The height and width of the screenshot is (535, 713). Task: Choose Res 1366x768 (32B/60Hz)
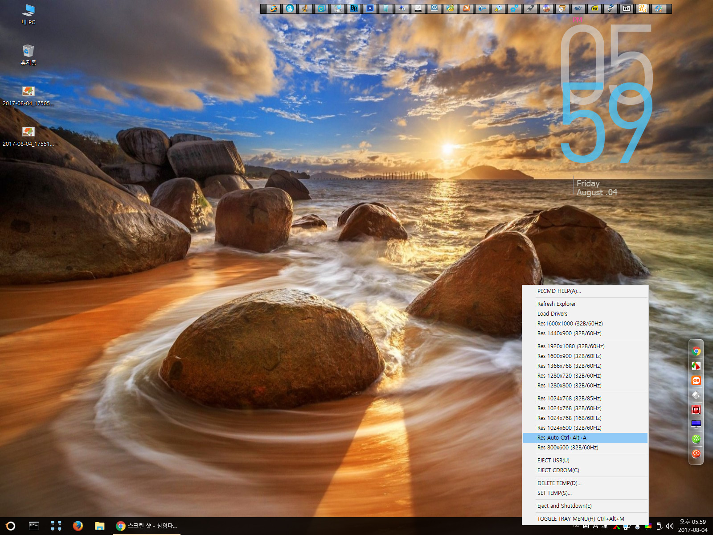[585, 366]
